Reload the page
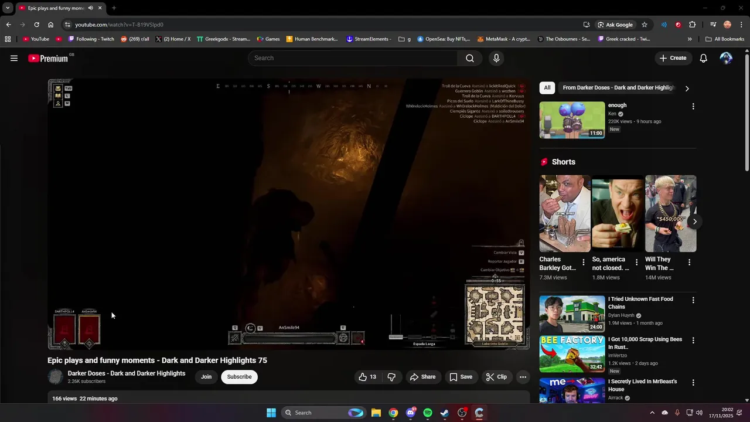The height and width of the screenshot is (422, 750). pos(36,25)
